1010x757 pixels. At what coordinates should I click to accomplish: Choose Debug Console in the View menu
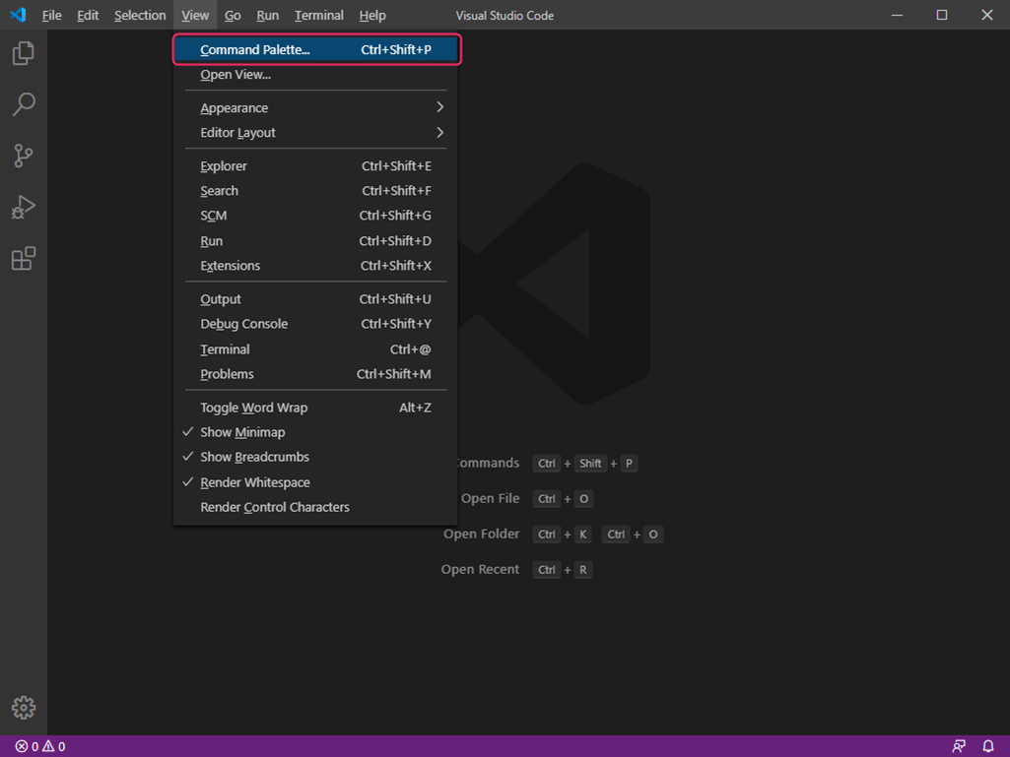315,324
